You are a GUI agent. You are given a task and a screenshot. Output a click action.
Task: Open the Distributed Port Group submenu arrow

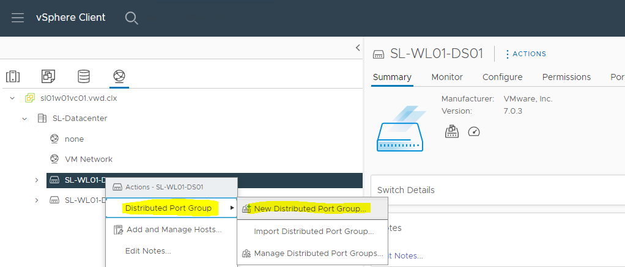[x=232, y=208]
